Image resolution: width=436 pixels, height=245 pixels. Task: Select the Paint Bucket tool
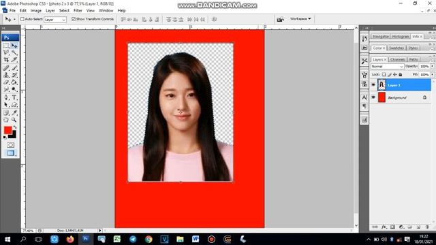click(x=14, y=82)
